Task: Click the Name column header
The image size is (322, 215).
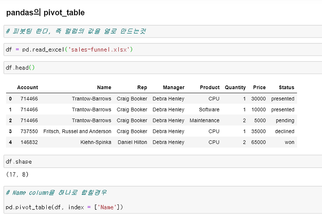Action: pyautogui.click(x=104, y=88)
